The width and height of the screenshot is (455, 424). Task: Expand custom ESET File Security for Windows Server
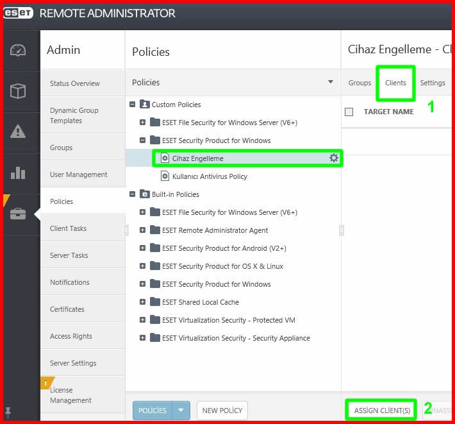click(142, 123)
